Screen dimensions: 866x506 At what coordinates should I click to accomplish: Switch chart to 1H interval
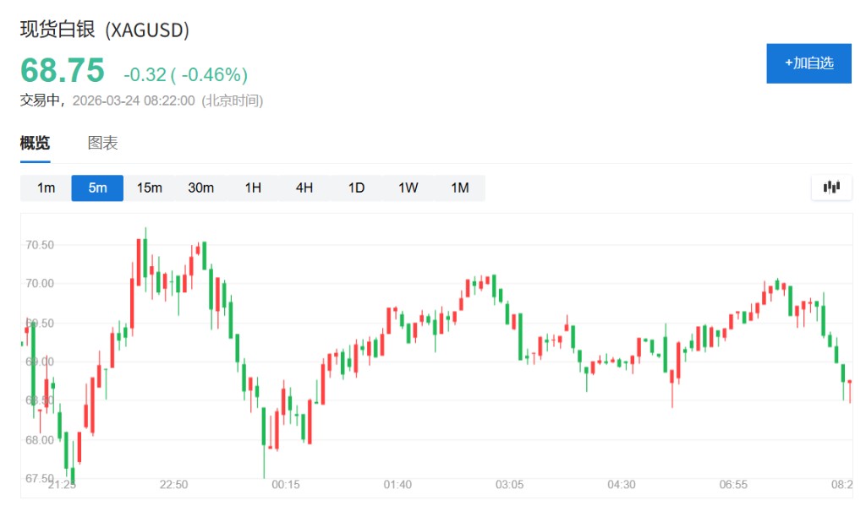(x=253, y=188)
